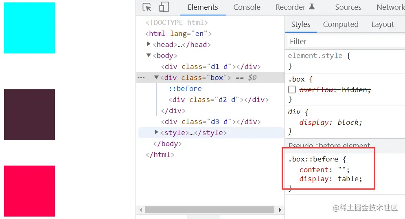Click the cyan square on the page
405x219 pixels.
pos(29,28)
